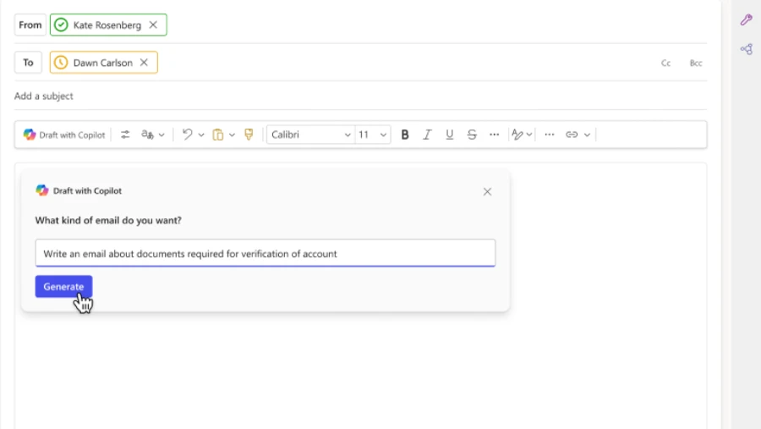Select the format painter icon
The image size is (761, 429).
(249, 135)
